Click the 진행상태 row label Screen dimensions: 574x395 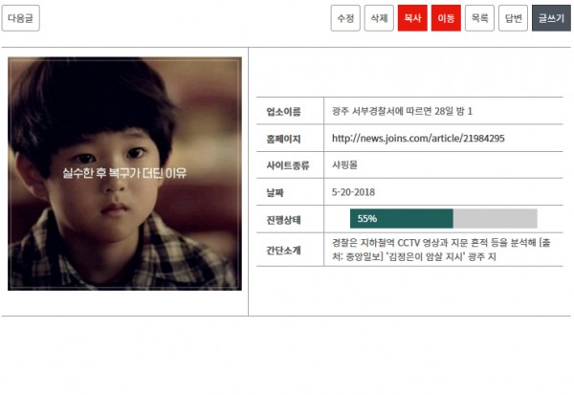283,220
